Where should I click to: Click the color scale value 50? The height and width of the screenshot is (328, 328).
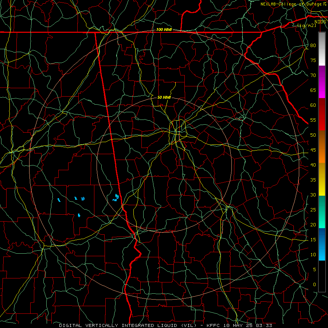click(313, 135)
